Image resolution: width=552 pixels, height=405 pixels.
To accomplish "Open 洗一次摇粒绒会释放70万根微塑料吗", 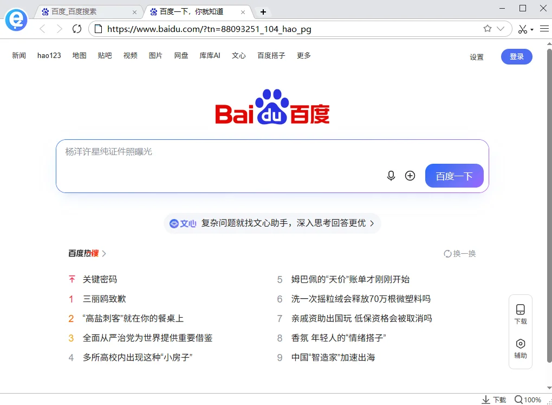I will coord(361,299).
